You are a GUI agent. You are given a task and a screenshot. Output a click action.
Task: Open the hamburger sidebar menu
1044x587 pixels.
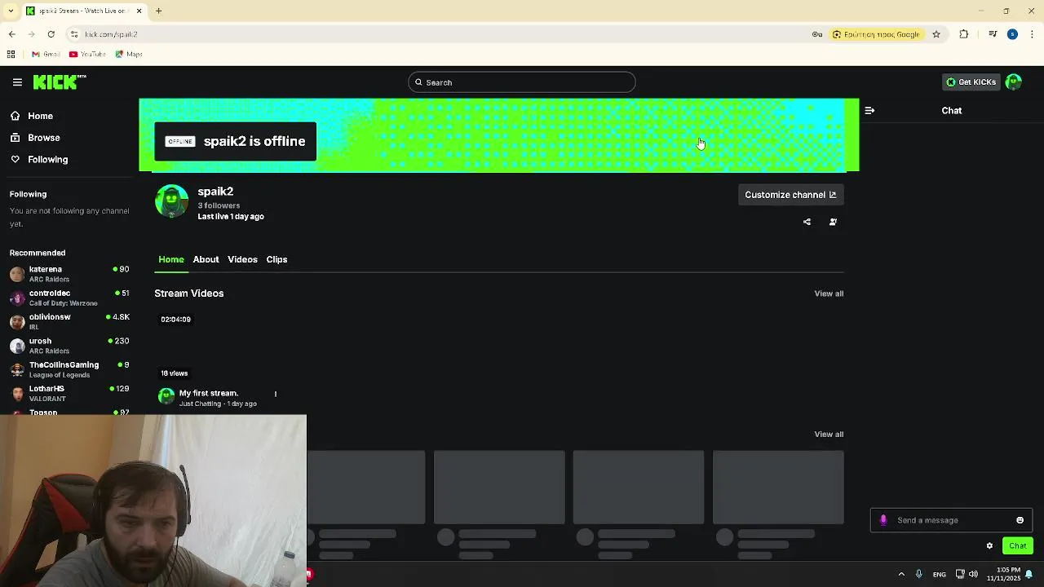pyautogui.click(x=17, y=82)
